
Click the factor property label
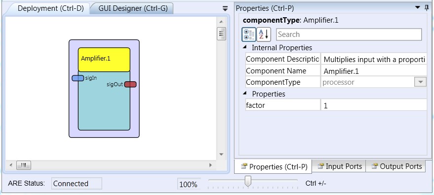(x=283, y=105)
